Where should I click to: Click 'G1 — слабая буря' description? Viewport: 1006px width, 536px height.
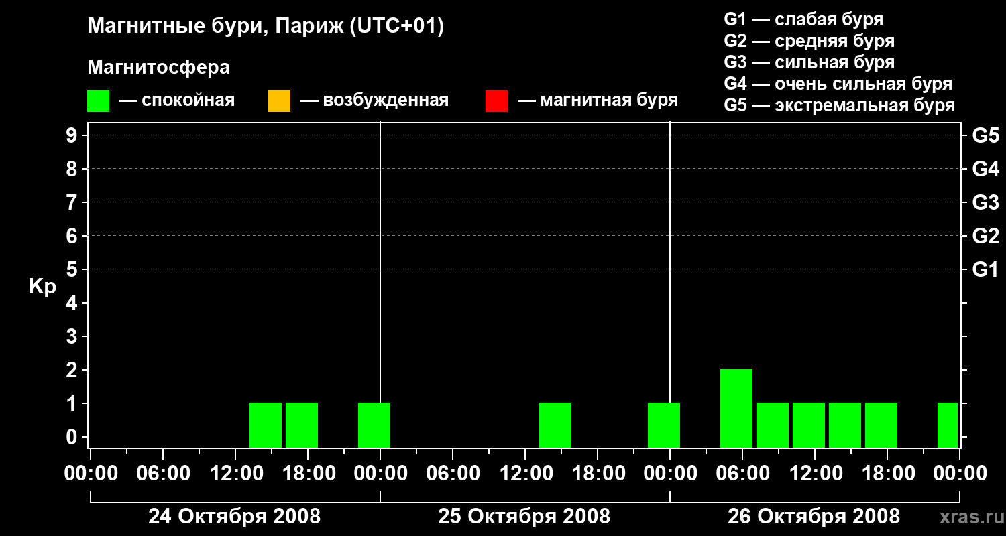803,19
